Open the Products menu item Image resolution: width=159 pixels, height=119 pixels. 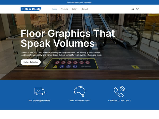pyautogui.click(x=64, y=9)
